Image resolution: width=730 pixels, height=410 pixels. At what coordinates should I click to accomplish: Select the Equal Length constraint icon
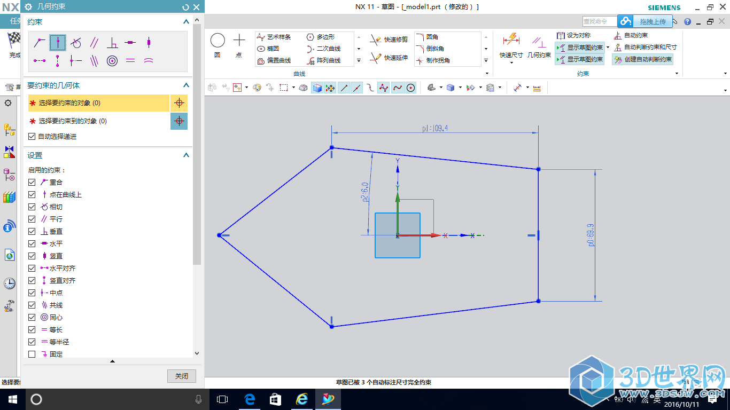click(130, 61)
